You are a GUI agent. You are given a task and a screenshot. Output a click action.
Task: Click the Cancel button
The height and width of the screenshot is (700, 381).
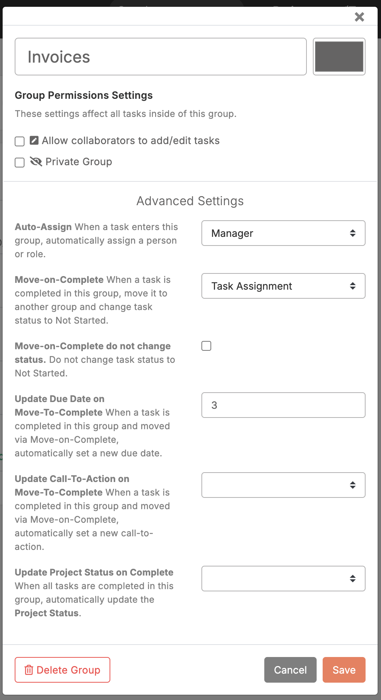pos(290,670)
